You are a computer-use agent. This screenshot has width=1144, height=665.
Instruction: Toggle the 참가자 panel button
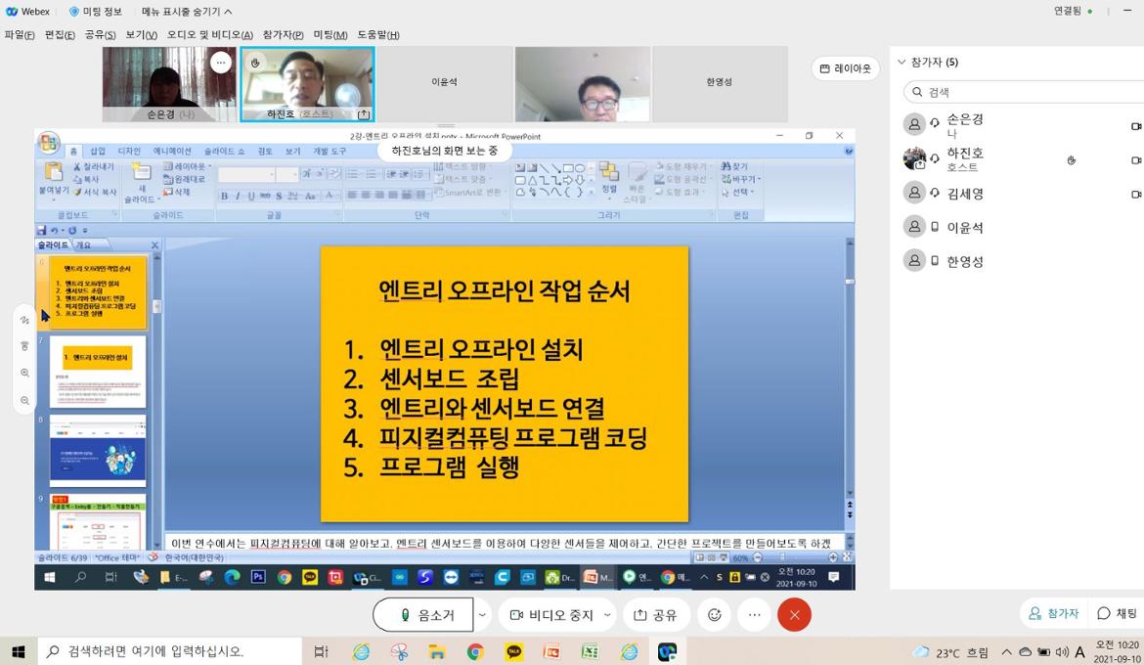click(1053, 613)
